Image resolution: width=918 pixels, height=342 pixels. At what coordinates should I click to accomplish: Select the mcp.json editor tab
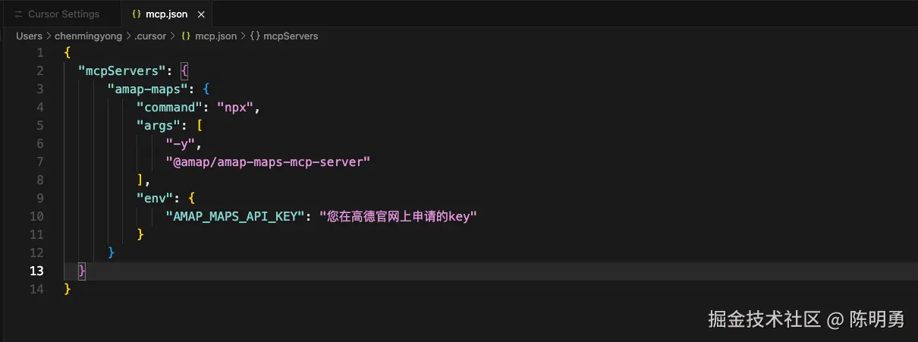pos(168,14)
